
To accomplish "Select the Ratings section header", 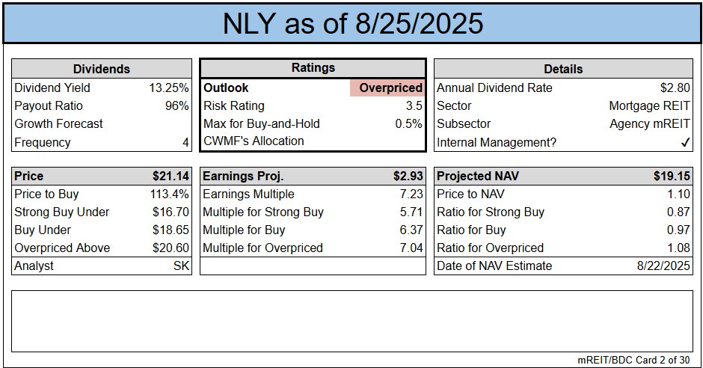I will click(x=313, y=68).
